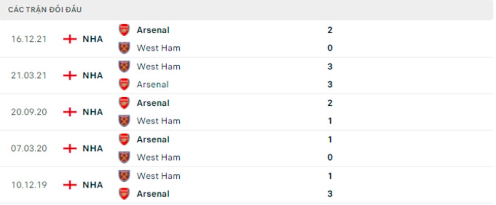The width and height of the screenshot is (496, 205).
Task: Click England flag in 20.09.20 row
Action: [70, 112]
